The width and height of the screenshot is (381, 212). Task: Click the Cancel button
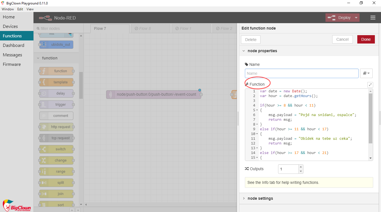coord(343,39)
